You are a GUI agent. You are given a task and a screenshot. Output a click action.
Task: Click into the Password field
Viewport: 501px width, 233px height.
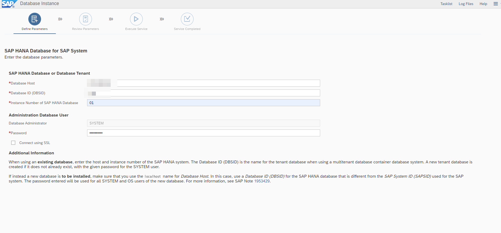(203, 133)
